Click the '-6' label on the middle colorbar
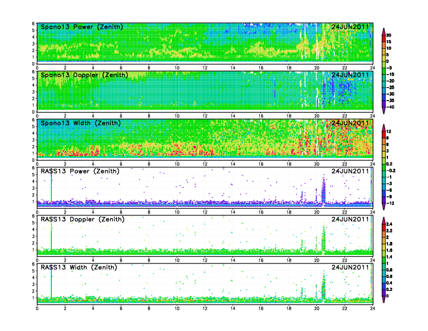This screenshot has height=331, width=428. (x=389, y=190)
